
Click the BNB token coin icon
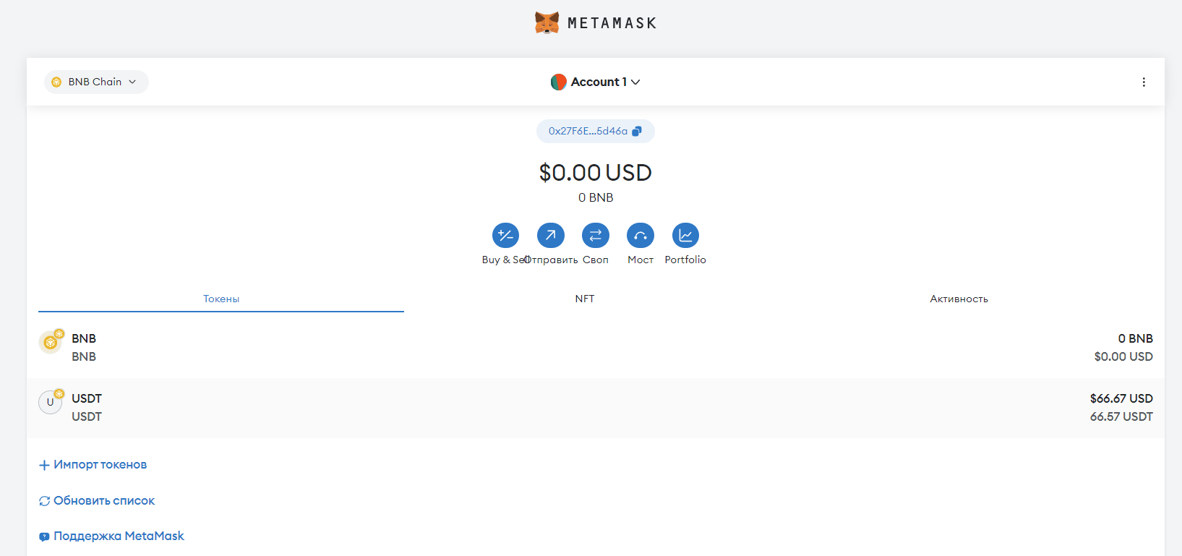click(x=50, y=342)
